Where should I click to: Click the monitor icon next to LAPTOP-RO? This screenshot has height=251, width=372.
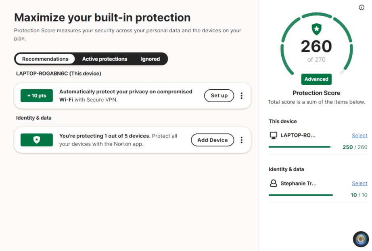[274, 135]
